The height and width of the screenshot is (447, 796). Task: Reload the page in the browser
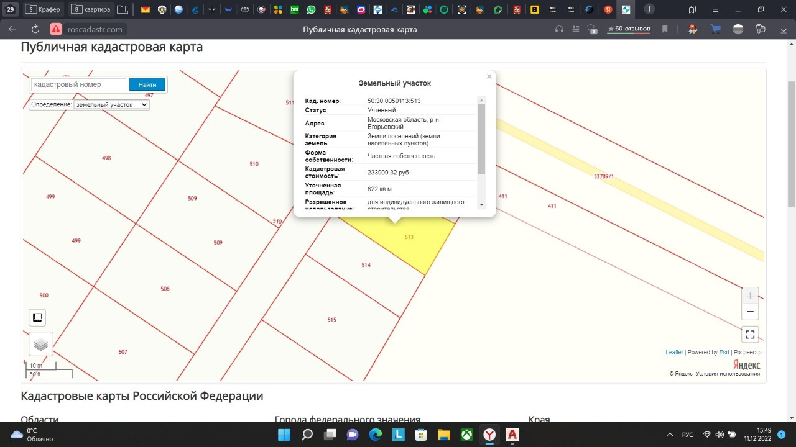(x=35, y=29)
